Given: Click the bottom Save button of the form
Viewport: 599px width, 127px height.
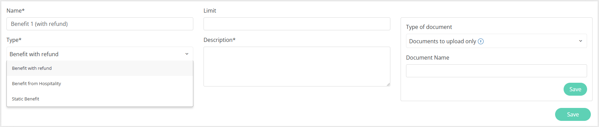Looking at the screenshot, I should click(573, 114).
